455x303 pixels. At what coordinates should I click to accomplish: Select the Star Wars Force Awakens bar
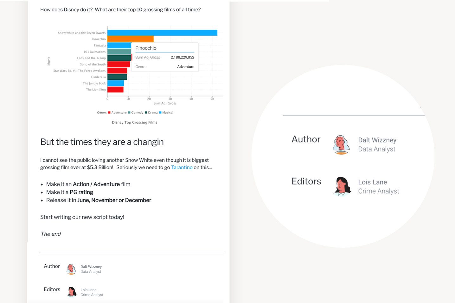coord(117,71)
